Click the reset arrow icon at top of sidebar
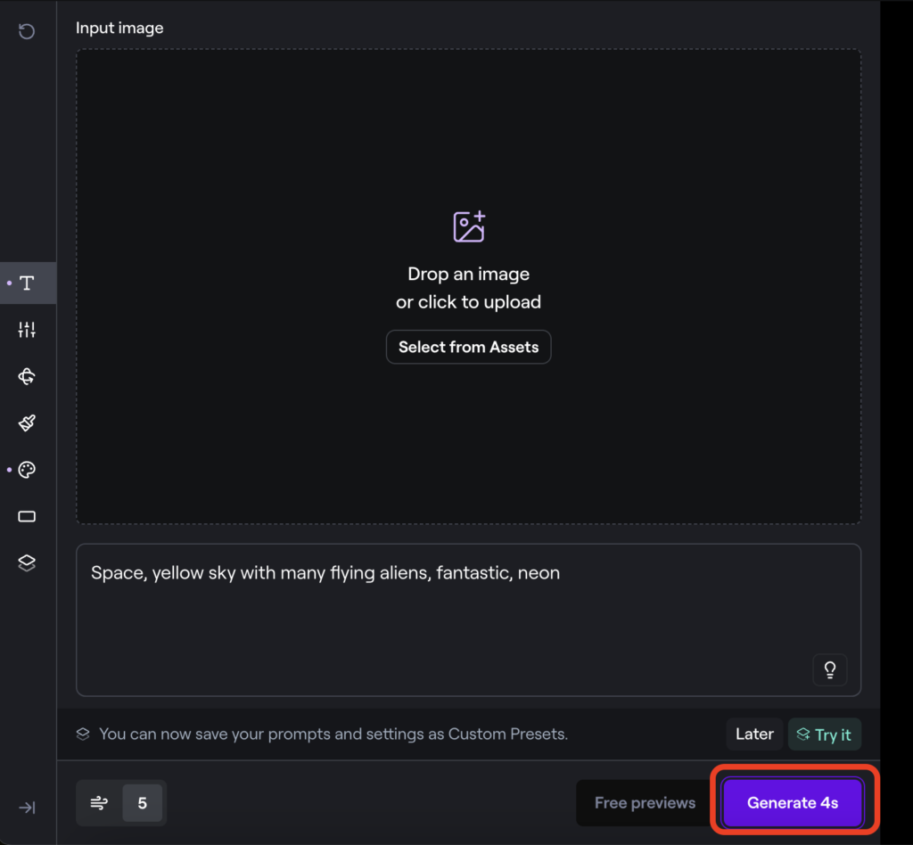Screen dimensions: 913x845 tap(27, 32)
